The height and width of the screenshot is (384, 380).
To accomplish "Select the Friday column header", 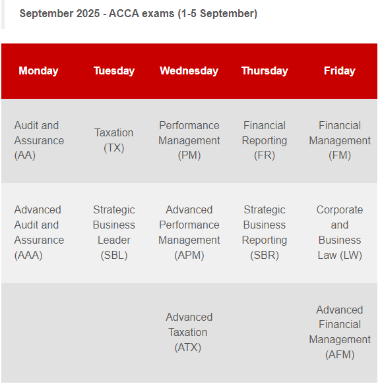I will pyautogui.click(x=340, y=70).
